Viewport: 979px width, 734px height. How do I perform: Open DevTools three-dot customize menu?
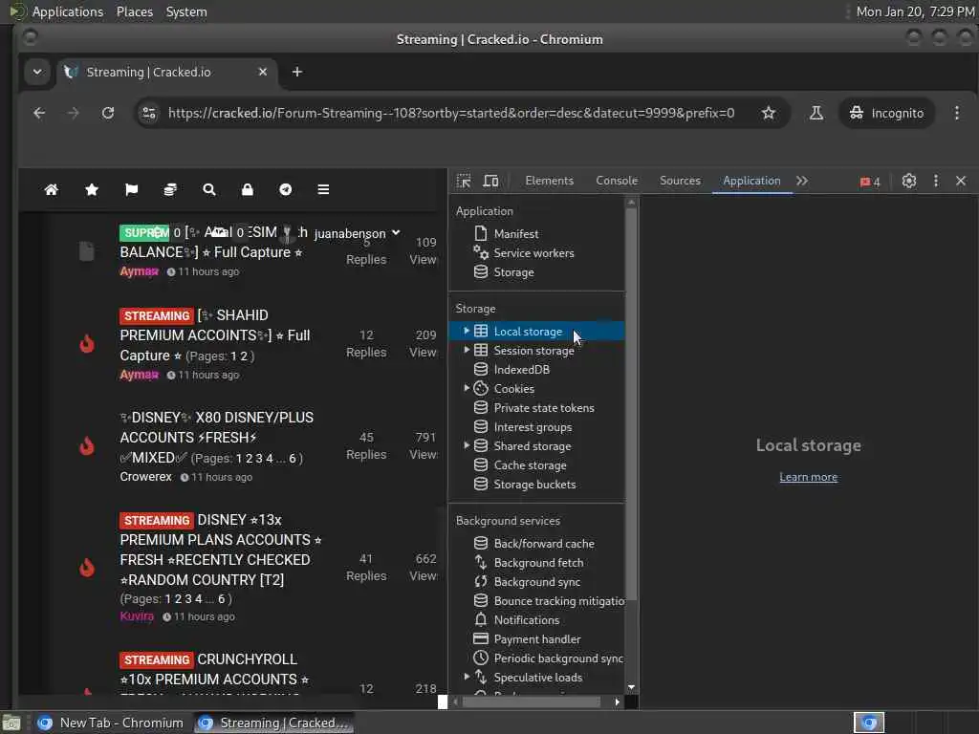click(x=935, y=181)
